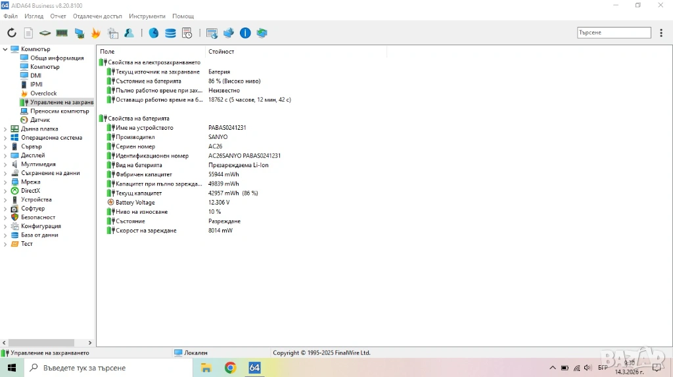Click the blue info circle toolbar icon

click(x=245, y=33)
